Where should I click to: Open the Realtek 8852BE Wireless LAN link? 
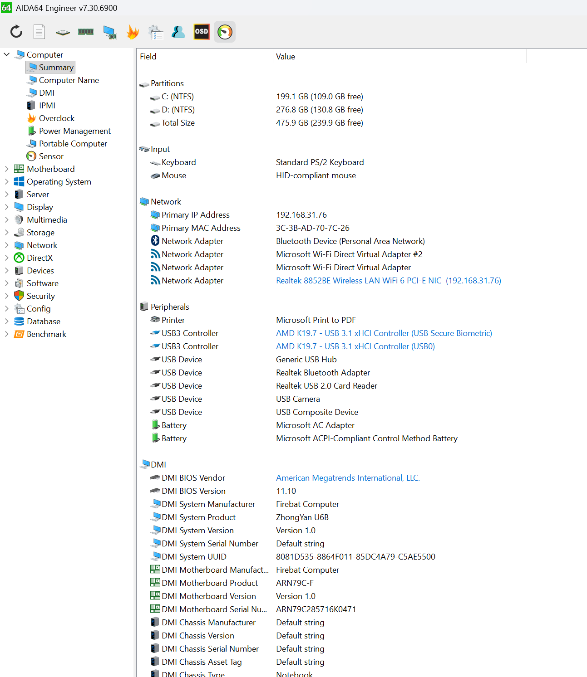tap(389, 280)
